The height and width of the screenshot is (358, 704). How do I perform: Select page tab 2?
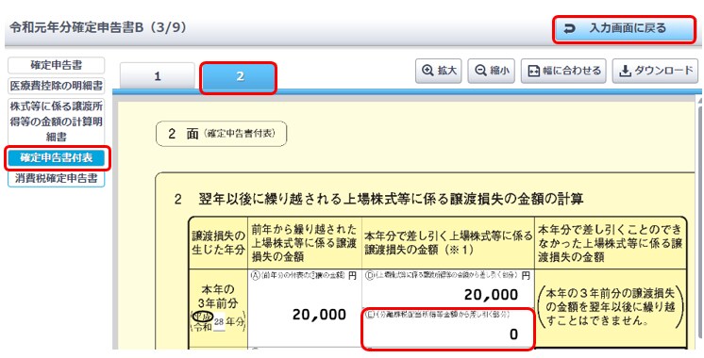click(238, 76)
